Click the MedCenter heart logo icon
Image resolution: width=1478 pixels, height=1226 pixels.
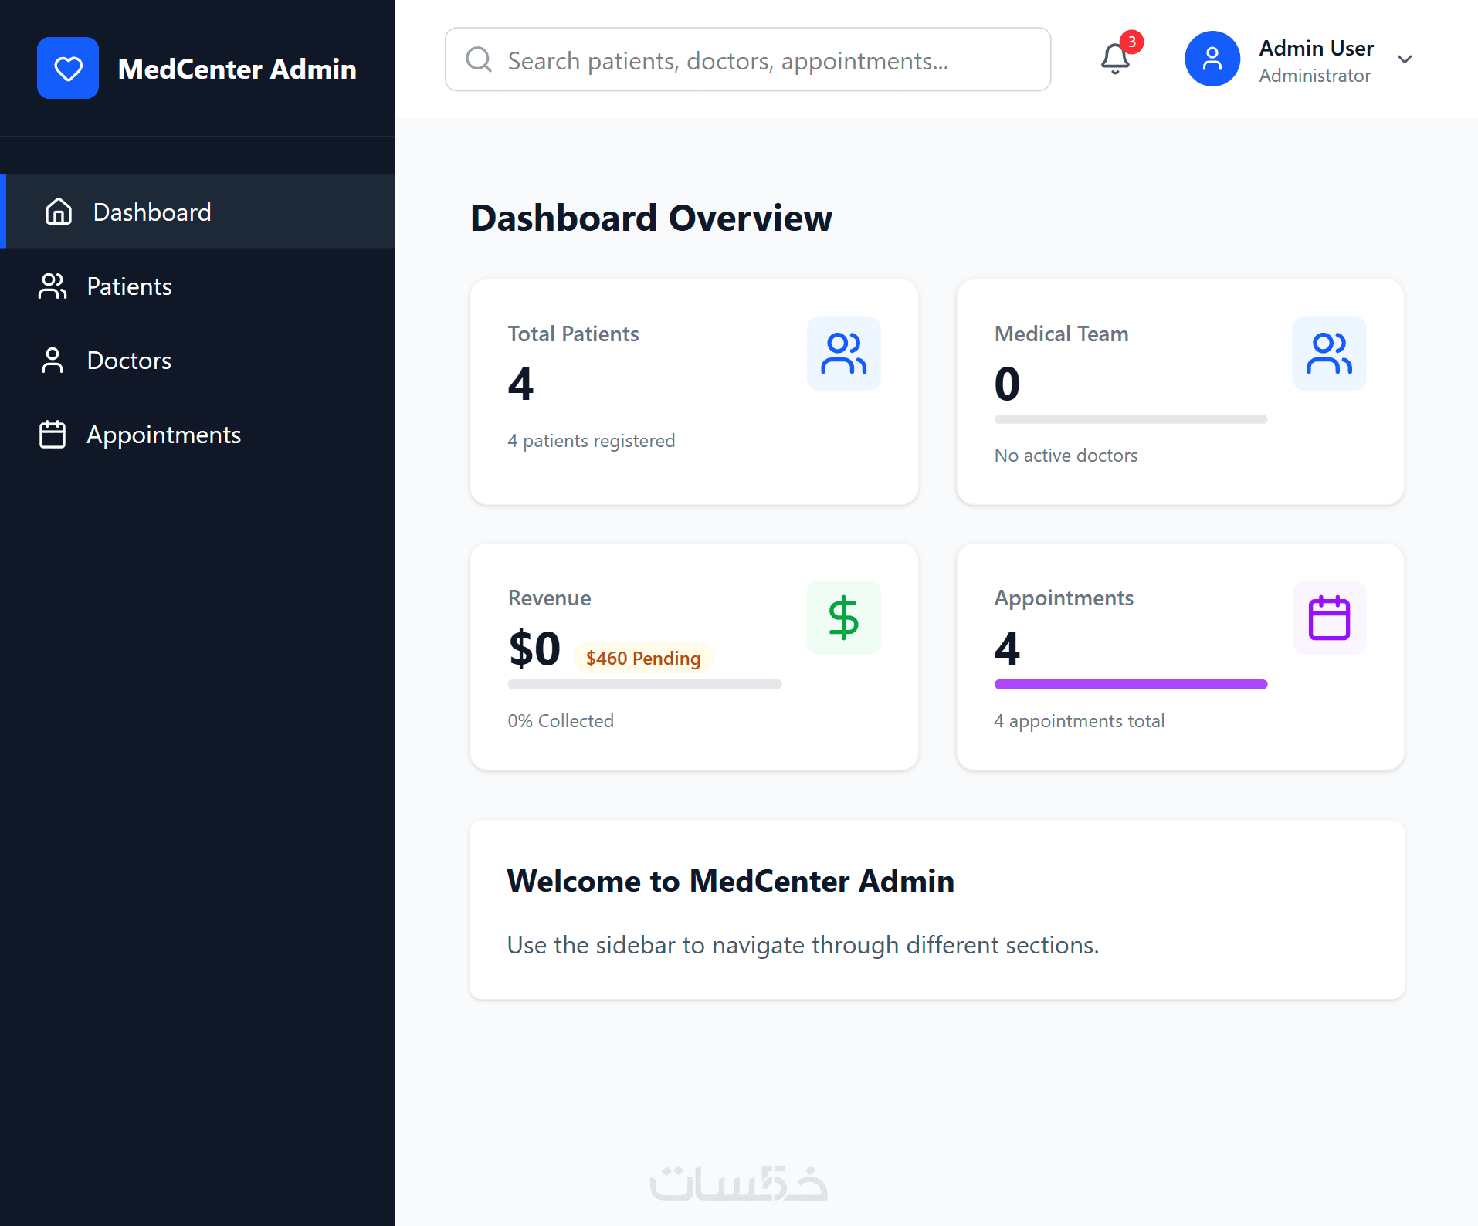(x=68, y=68)
